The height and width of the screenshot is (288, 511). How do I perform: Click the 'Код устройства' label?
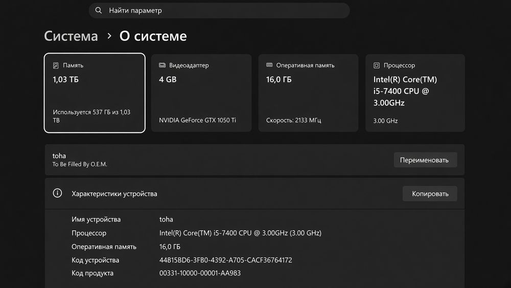(x=95, y=260)
